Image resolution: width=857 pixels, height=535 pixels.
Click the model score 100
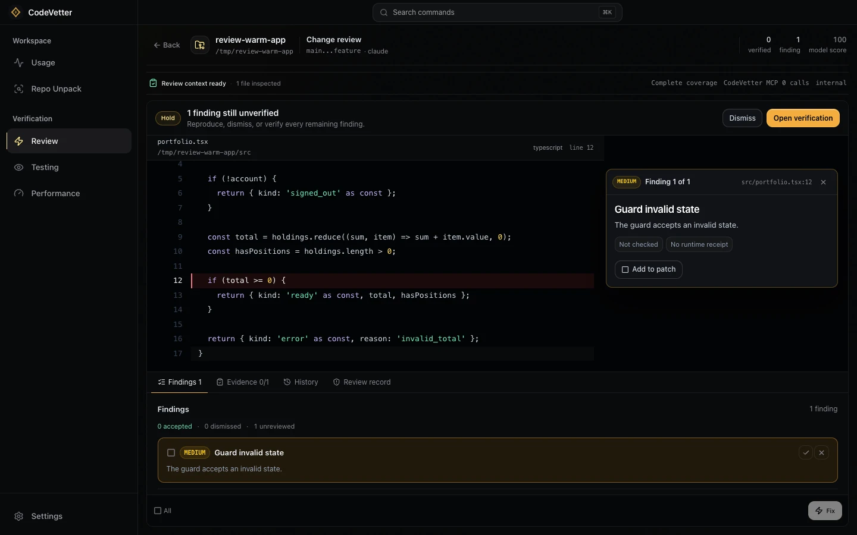pyautogui.click(x=839, y=40)
